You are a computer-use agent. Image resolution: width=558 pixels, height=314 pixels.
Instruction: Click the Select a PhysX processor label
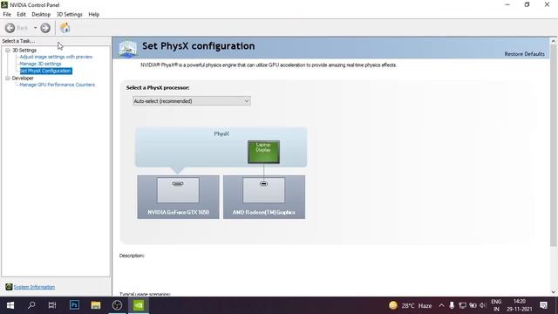pos(158,87)
